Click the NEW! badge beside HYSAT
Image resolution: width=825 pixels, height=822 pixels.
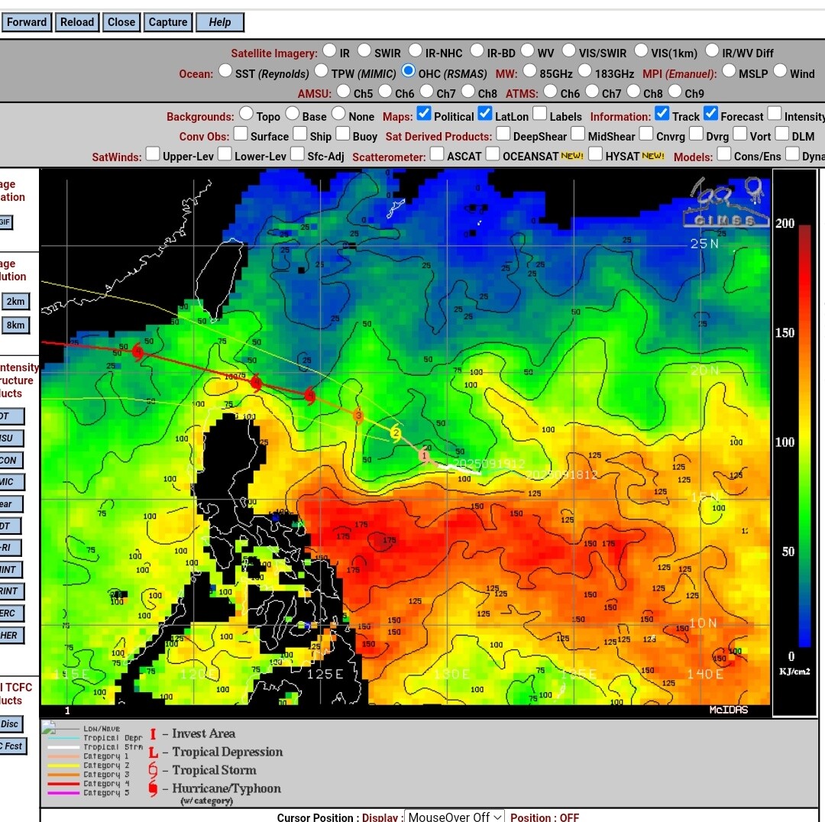(653, 156)
